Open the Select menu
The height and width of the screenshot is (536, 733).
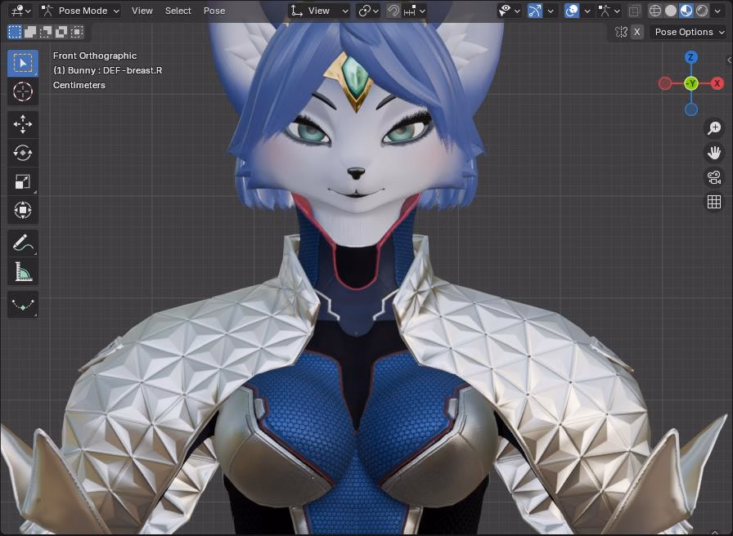(x=178, y=11)
